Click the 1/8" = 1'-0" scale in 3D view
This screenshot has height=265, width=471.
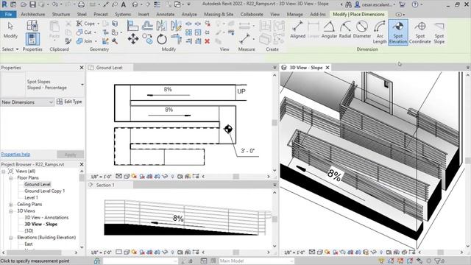[x=294, y=252]
